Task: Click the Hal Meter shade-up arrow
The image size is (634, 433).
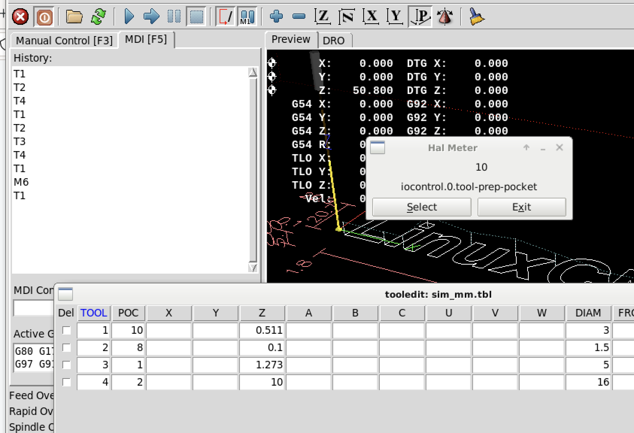Action: [x=526, y=148]
